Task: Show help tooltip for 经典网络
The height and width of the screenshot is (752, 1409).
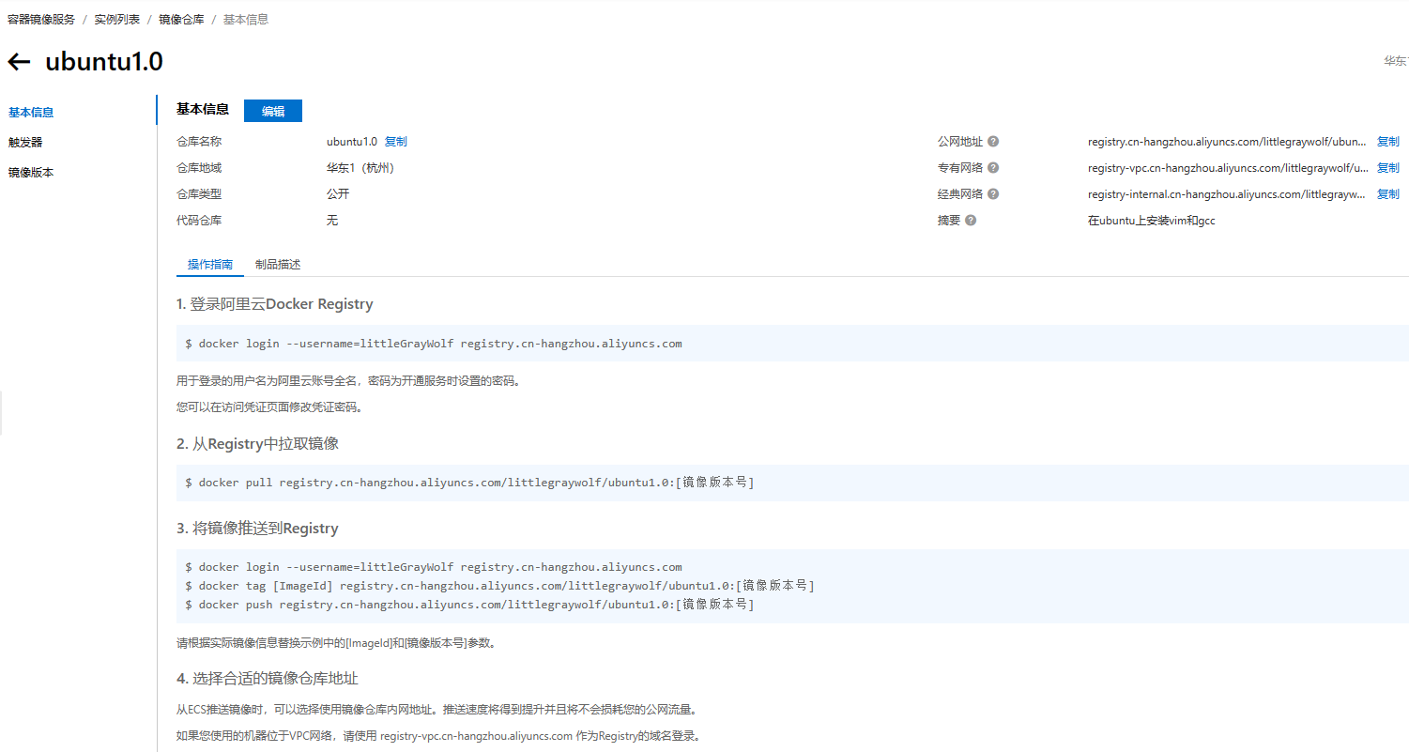Action: pos(993,194)
